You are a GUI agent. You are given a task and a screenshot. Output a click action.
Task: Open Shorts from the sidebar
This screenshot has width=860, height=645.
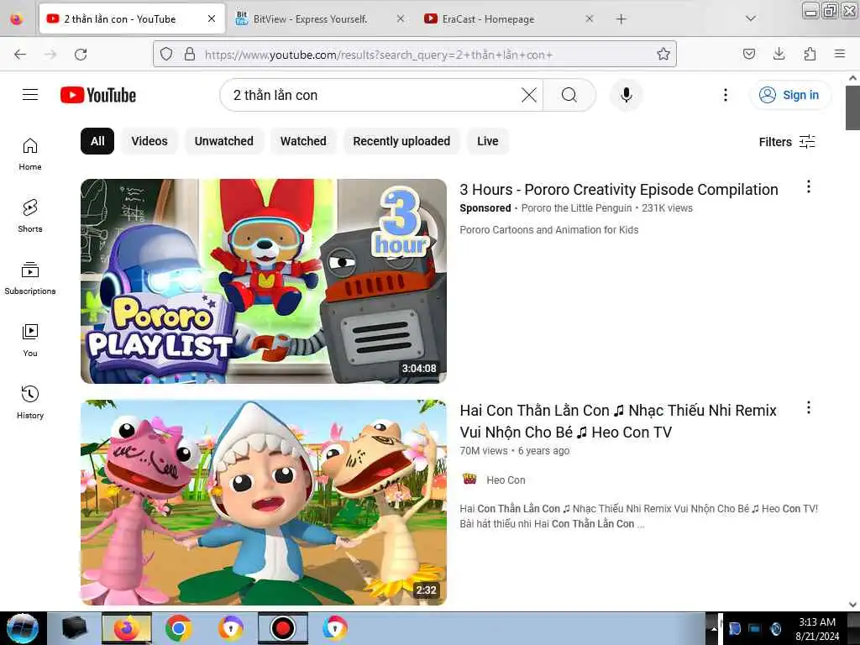[30, 216]
